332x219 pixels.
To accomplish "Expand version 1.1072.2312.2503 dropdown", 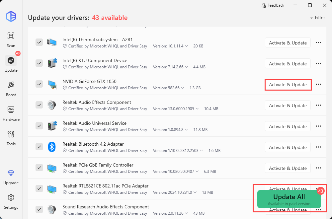I will [x=202, y=150].
